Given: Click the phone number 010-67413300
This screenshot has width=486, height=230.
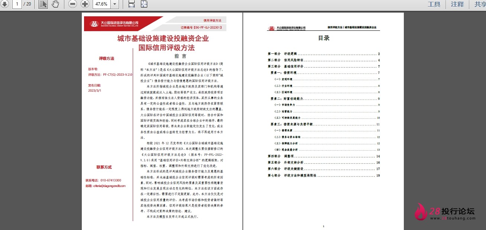Looking at the screenshot, I should 110,180.
